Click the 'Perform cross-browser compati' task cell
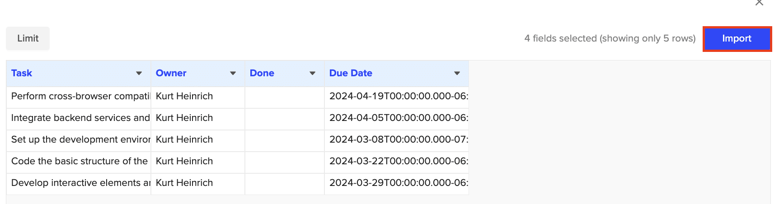This screenshot has width=779, height=204. (80, 96)
